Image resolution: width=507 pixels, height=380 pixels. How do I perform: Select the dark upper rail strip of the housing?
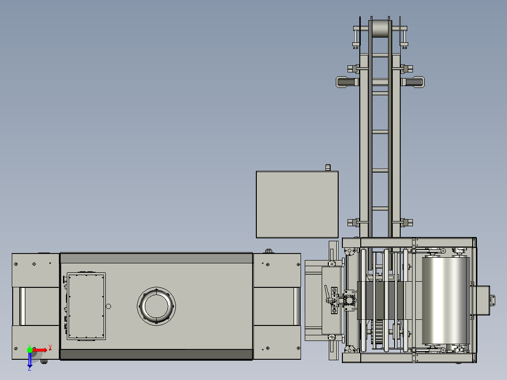(x=157, y=258)
